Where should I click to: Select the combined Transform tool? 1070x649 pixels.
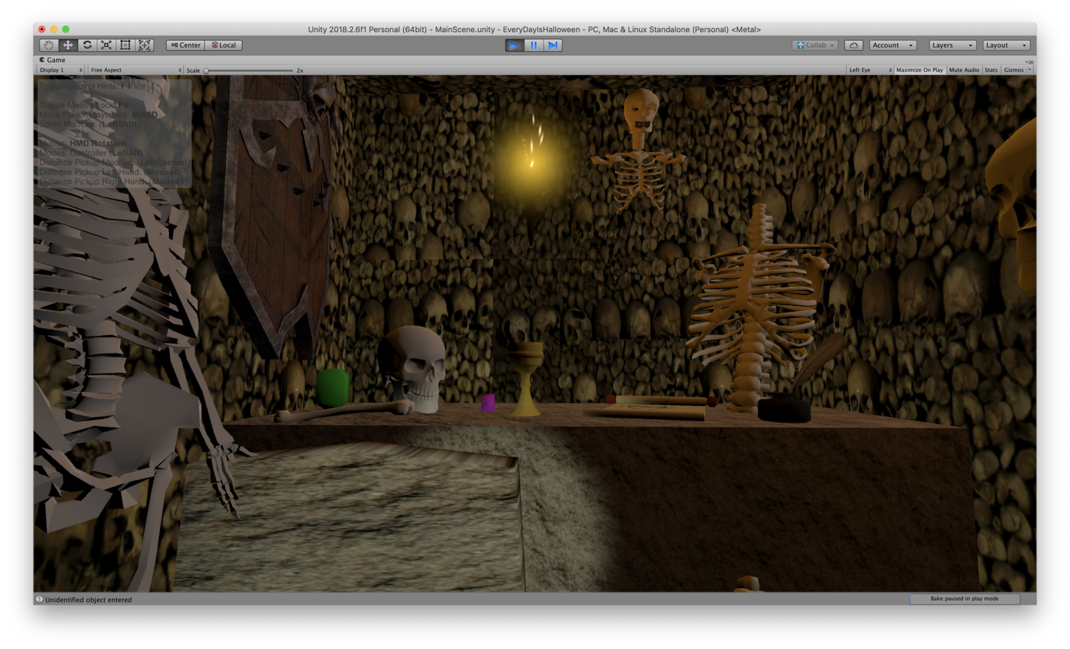point(144,45)
